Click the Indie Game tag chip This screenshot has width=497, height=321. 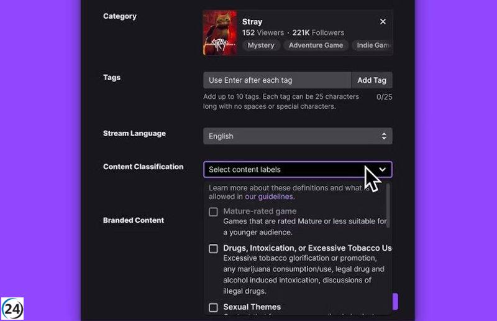point(373,45)
